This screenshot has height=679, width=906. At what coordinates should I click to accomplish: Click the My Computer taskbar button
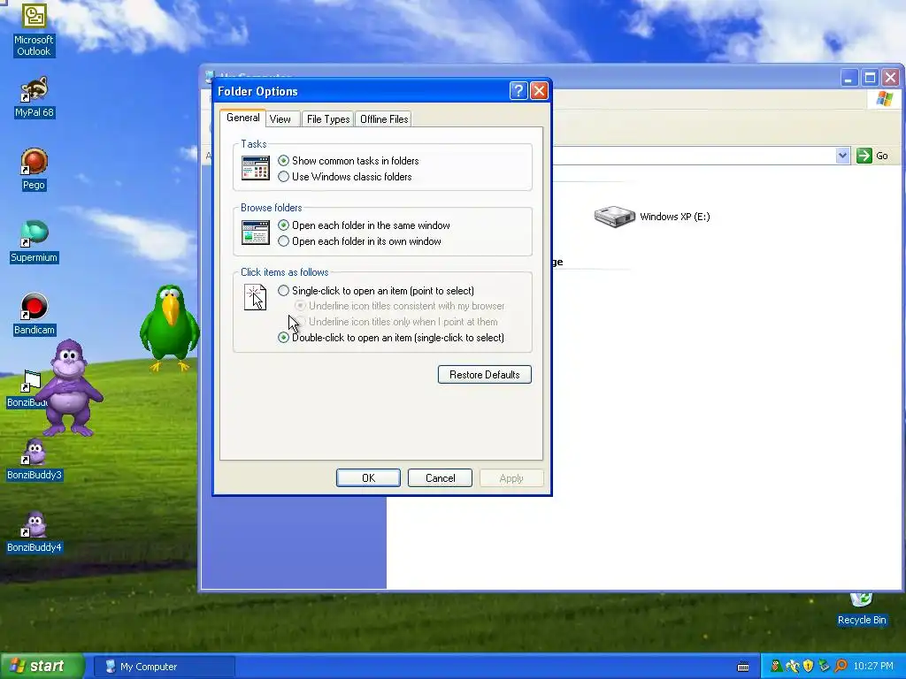164,667
